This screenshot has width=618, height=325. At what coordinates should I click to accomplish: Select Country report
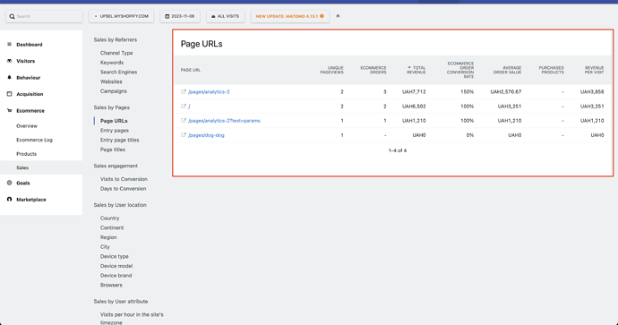109,218
